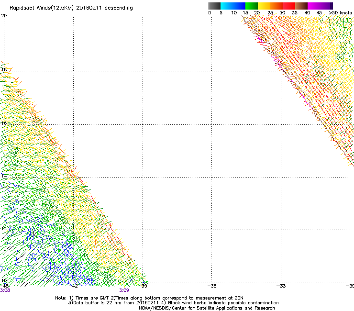Click the 'NOAA/NESDIS/Center for Satellite Applications' credit line
Screen dimensions: 354x311
tap(207, 308)
